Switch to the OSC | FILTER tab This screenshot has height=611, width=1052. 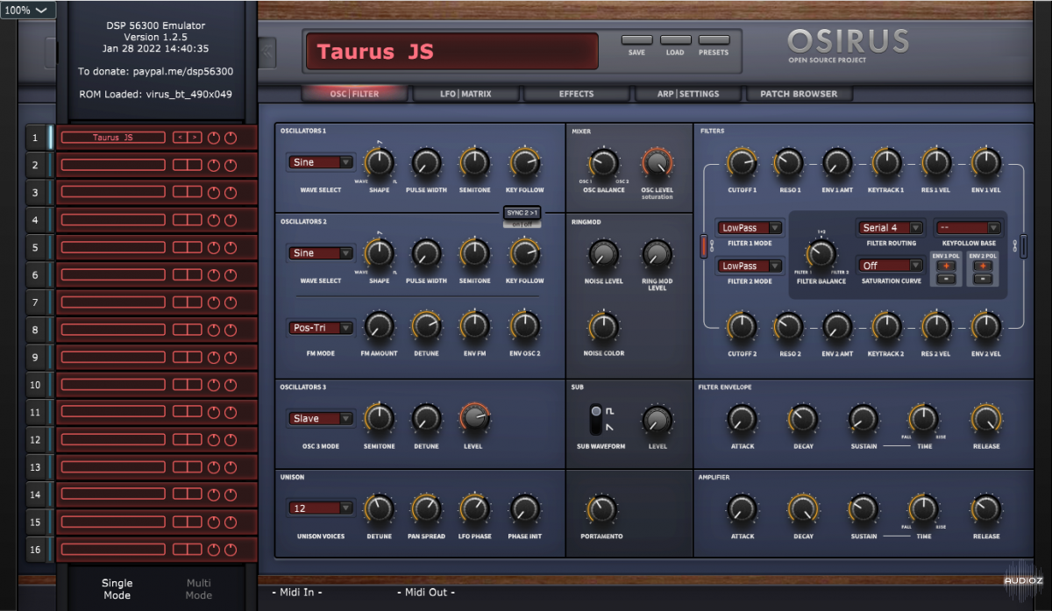(355, 94)
